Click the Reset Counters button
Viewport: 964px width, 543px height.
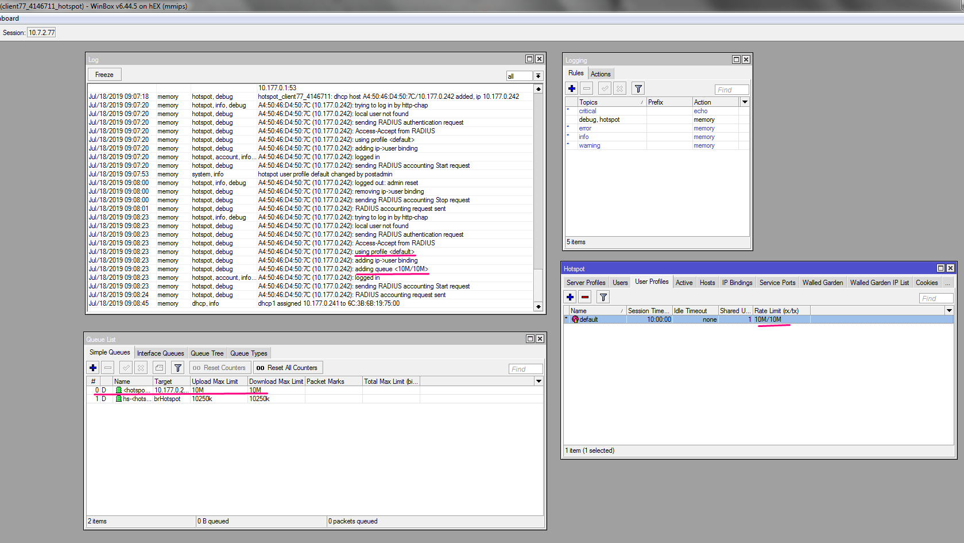coord(220,368)
